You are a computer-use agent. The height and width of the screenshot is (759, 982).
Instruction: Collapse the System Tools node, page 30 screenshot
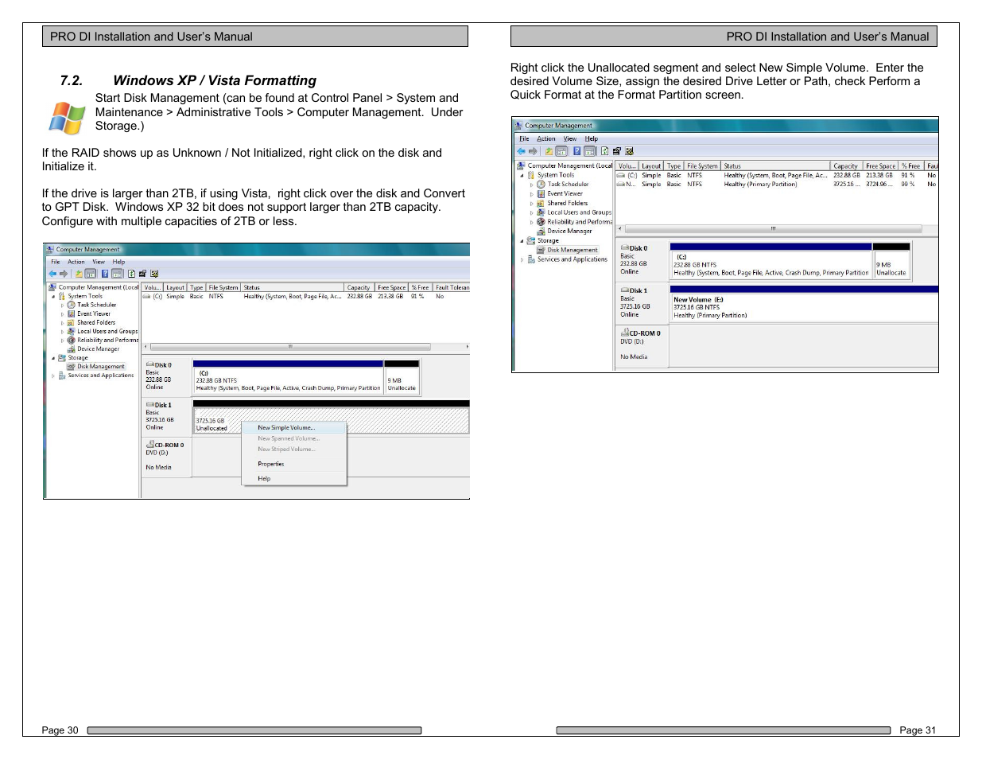pos(53,296)
